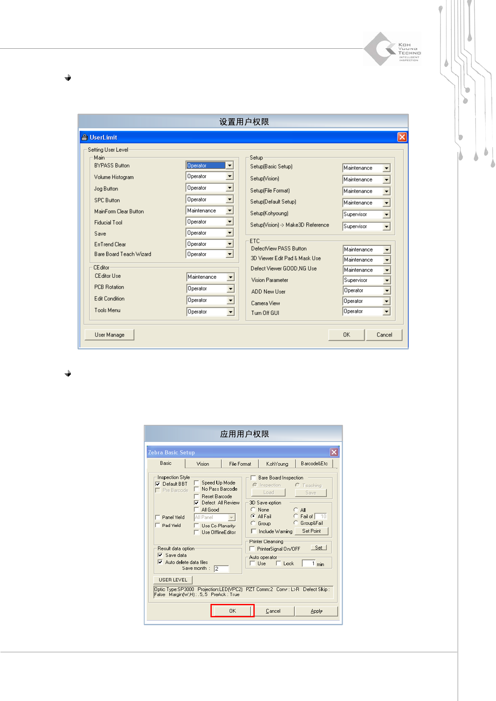Viewport: 496px width, 701px height.
Task: Click the lock icon in UserLimit title bar
Action: [x=85, y=137]
